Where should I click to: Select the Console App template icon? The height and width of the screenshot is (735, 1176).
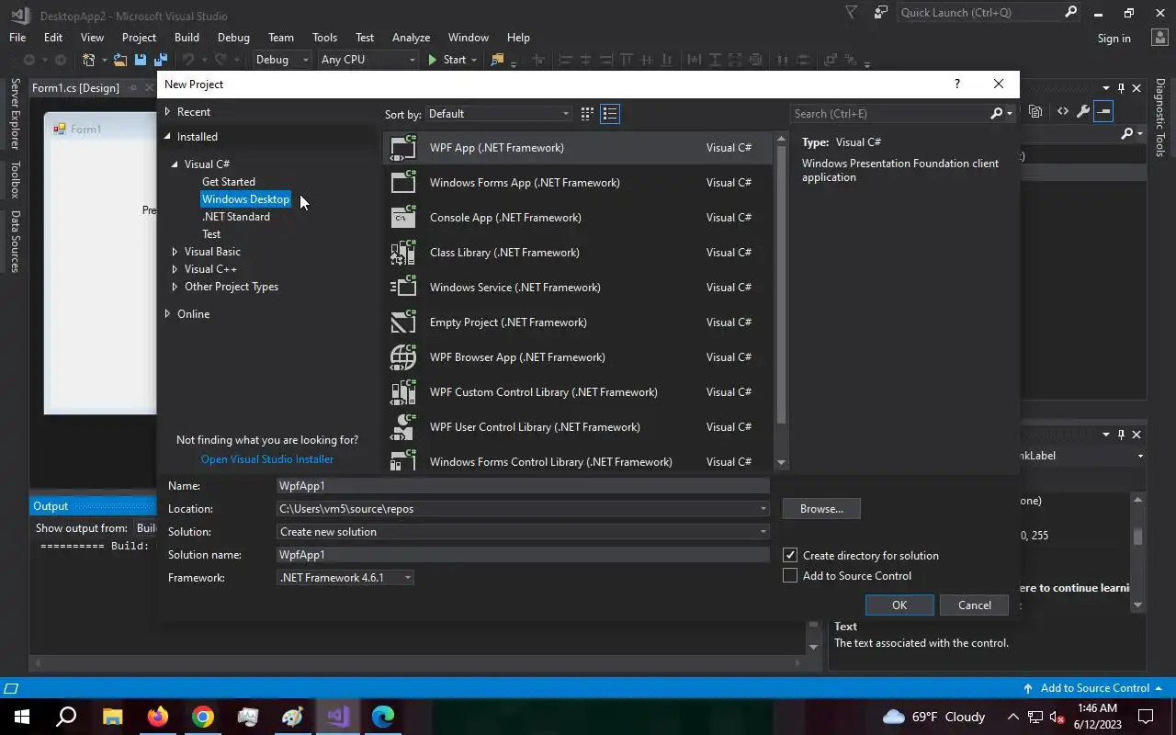pyautogui.click(x=403, y=217)
